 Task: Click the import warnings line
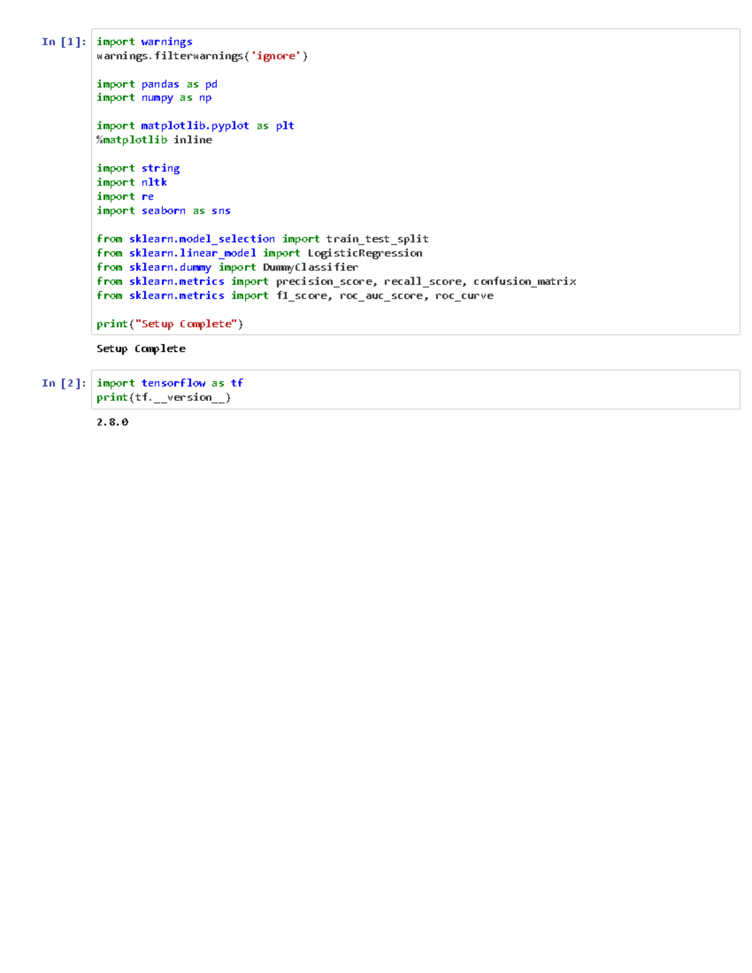pyautogui.click(x=144, y=41)
